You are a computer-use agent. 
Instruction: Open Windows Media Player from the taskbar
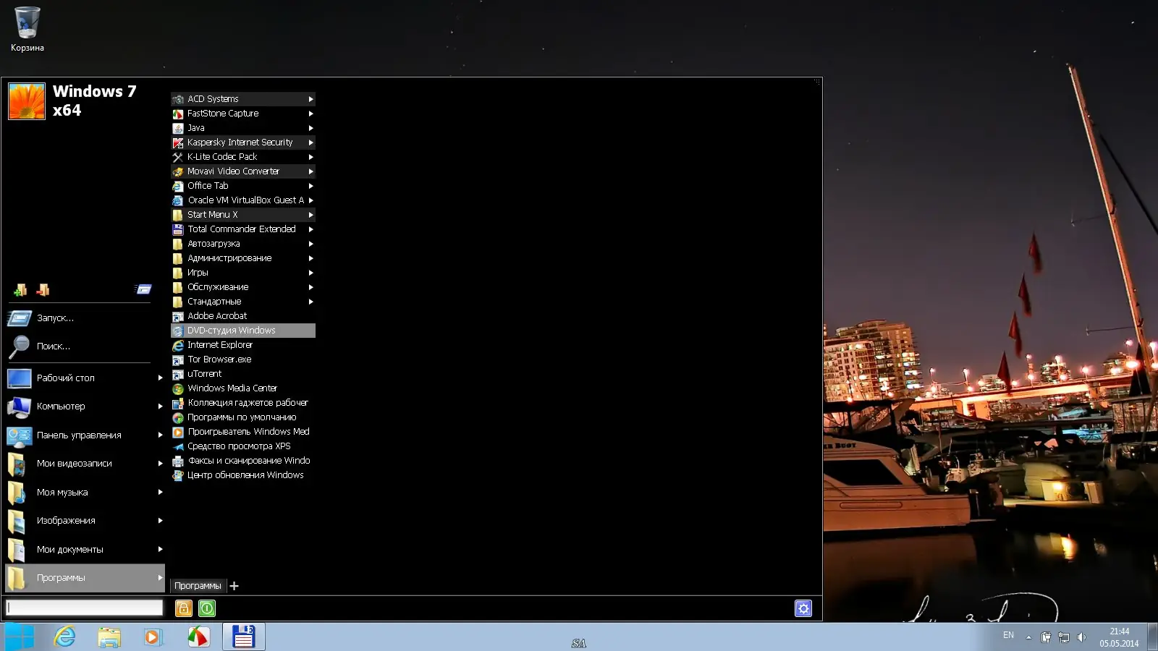click(153, 637)
